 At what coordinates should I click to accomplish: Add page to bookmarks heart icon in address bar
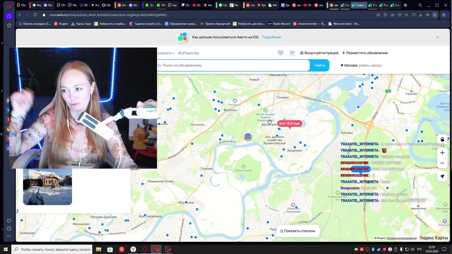(414, 15)
